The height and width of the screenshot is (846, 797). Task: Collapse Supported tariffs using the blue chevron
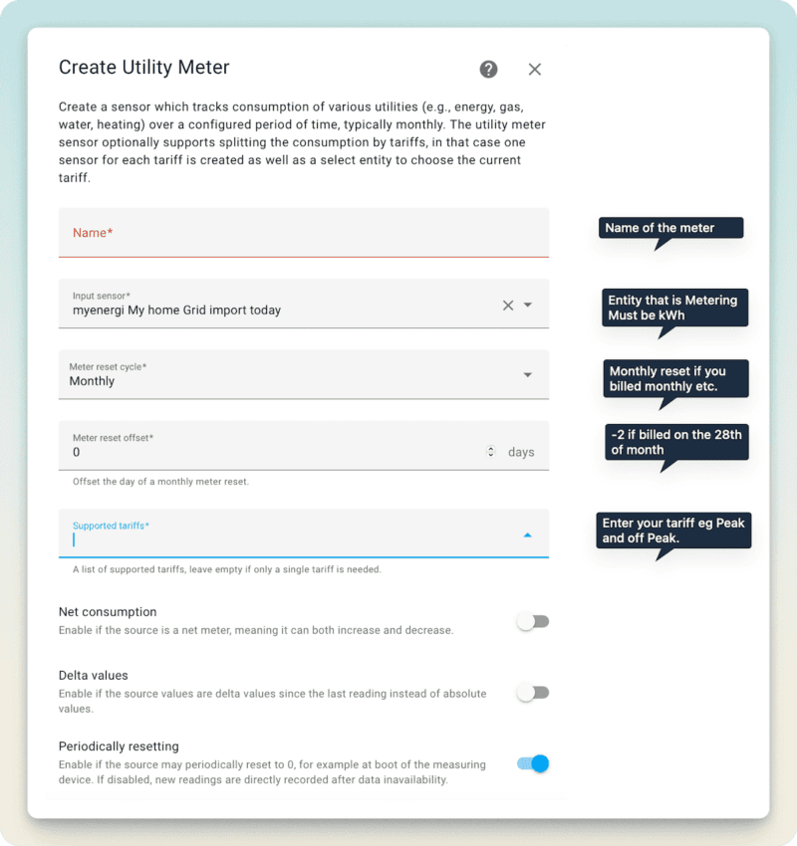coord(528,533)
